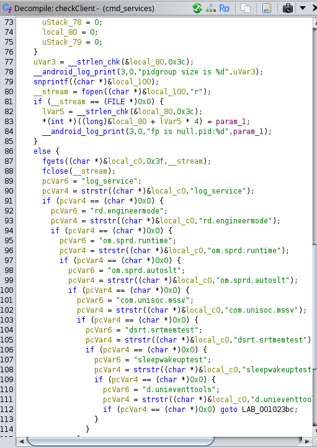Open the decompiler toolbar dropdown arrow menu
This screenshot has height=448, width=317.
[303, 8]
